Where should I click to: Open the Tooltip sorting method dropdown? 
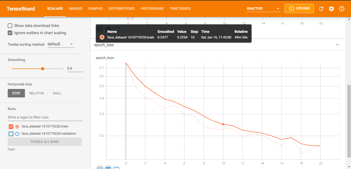61,44
